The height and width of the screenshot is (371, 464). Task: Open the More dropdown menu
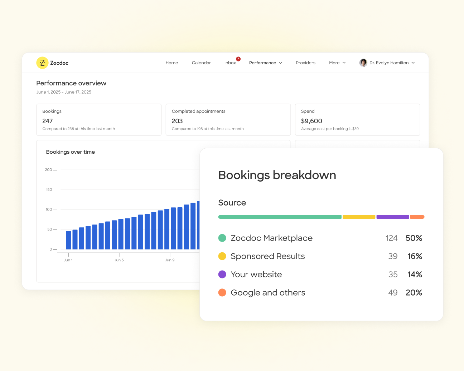click(337, 63)
